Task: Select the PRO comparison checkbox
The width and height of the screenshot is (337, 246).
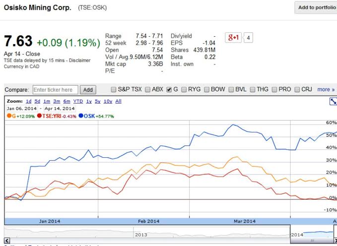Action: (274, 90)
